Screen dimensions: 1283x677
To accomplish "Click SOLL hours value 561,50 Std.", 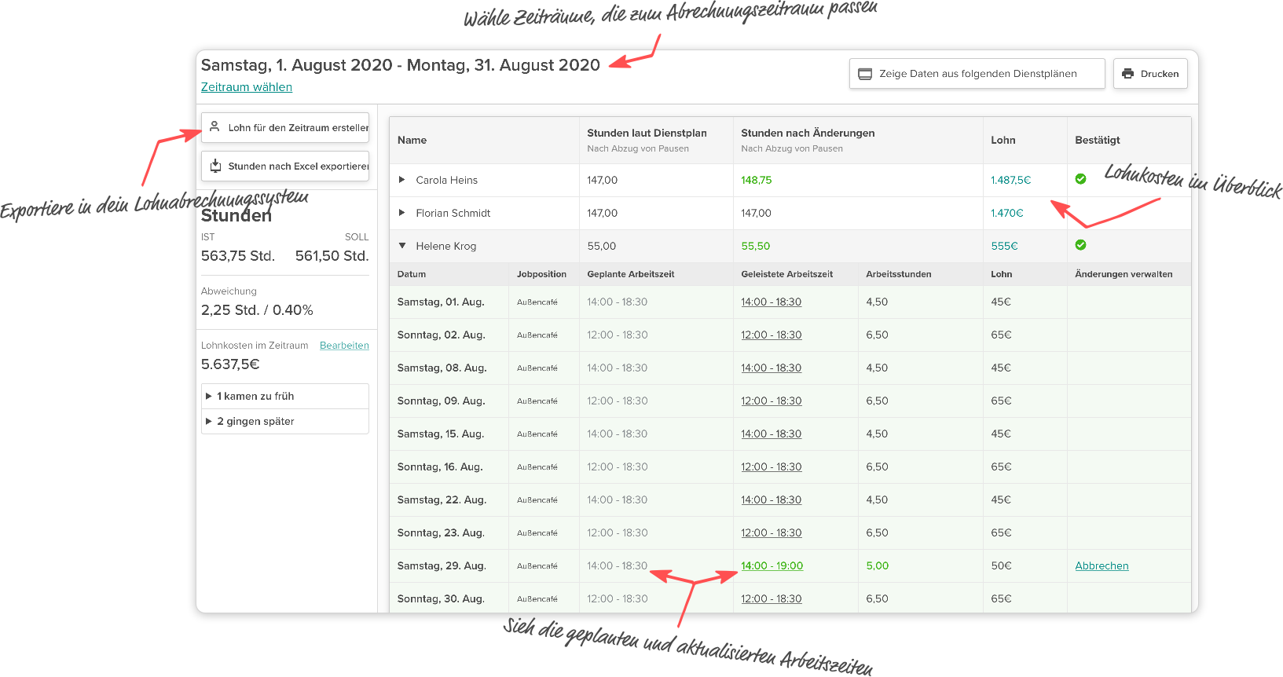I will coord(332,256).
